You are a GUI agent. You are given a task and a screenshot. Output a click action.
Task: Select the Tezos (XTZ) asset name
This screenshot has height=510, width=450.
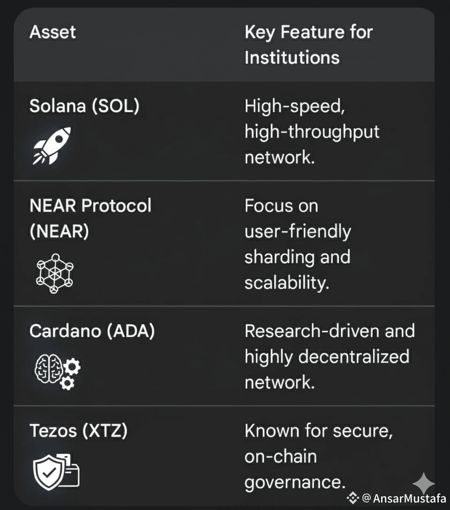click(78, 430)
